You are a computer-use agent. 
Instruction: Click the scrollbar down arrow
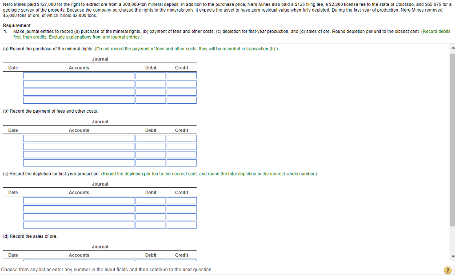[x=452, y=256]
